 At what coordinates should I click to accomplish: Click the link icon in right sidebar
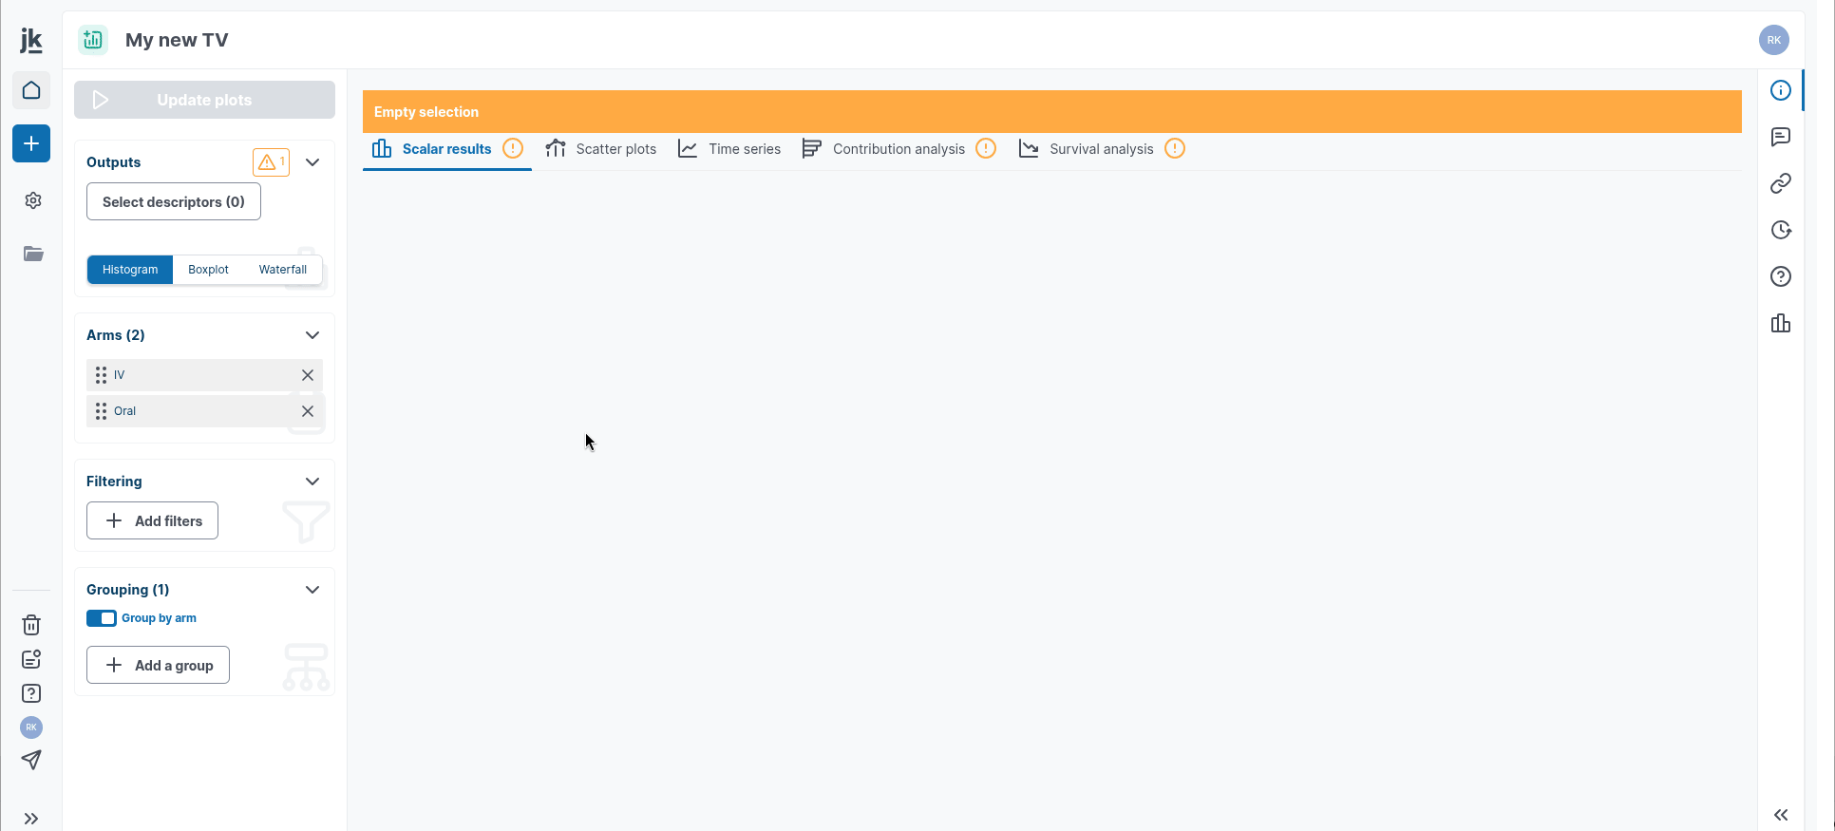[x=1781, y=183]
